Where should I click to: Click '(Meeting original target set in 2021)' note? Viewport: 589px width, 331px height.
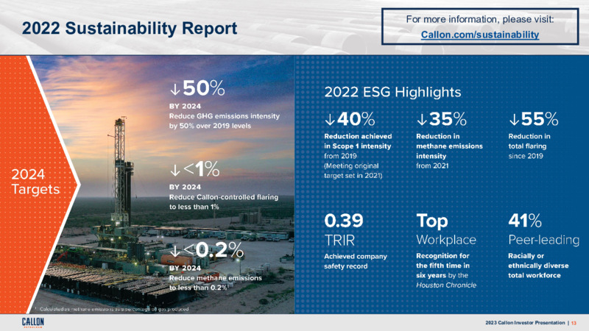click(353, 171)
